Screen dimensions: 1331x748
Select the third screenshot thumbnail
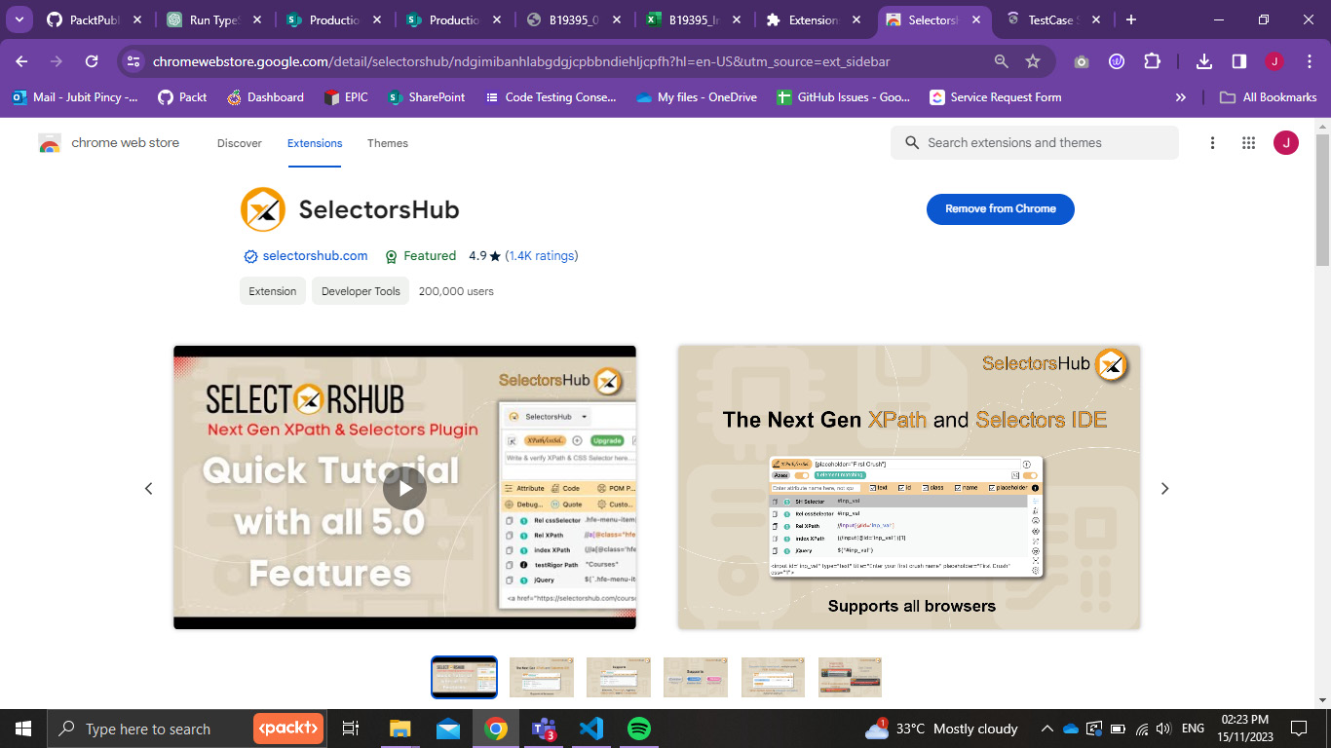pyautogui.click(x=619, y=677)
